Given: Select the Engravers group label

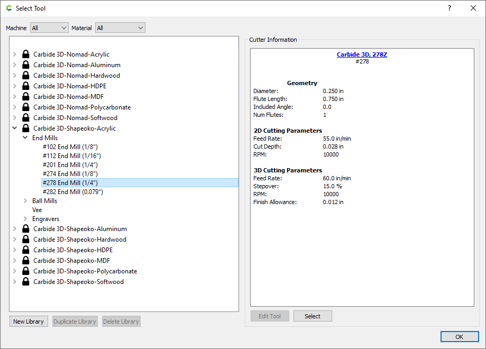Looking at the screenshot, I should (x=45, y=219).
